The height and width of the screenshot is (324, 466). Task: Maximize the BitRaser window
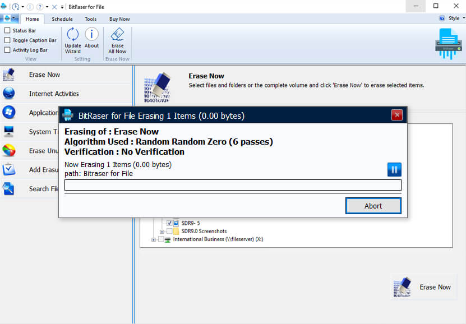tap(436, 6)
